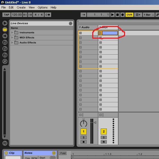Click the first File Browser icon
The image size is (159, 159).
tap(5, 42)
